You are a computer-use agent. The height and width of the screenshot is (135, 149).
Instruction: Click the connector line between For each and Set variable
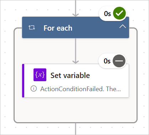pos(76,50)
